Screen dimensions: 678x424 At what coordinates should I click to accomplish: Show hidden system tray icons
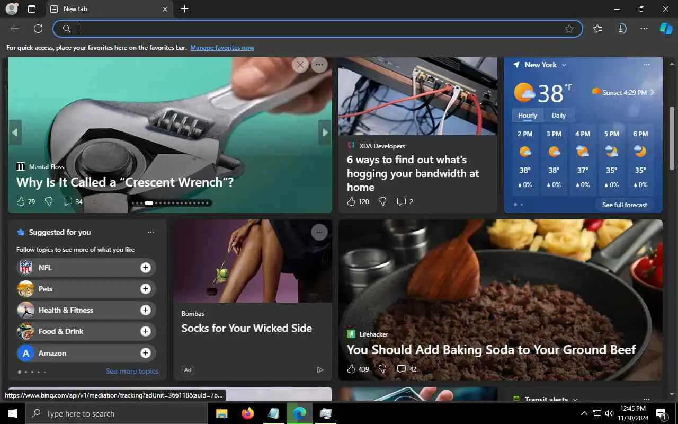pyautogui.click(x=584, y=413)
